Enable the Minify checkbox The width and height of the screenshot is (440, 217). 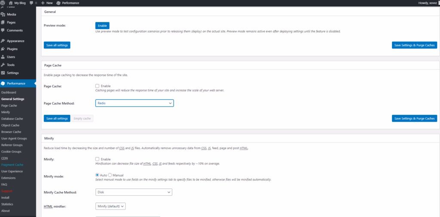[x=98, y=159]
